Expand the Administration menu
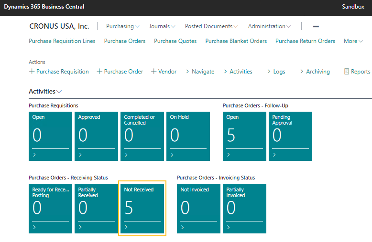Screen dimensions: 372x242 pos(270,27)
